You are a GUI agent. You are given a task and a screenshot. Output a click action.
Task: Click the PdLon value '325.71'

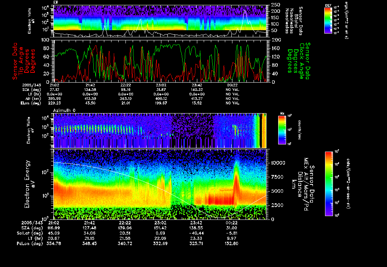[x=196, y=244]
